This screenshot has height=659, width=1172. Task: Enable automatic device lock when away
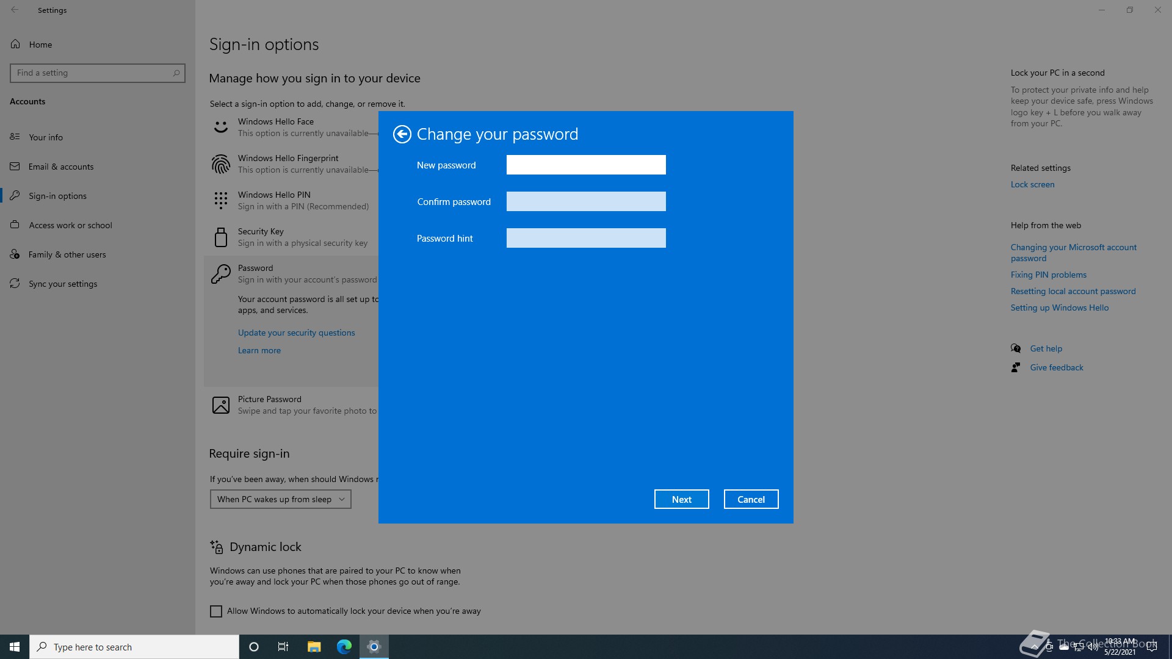pos(215,610)
